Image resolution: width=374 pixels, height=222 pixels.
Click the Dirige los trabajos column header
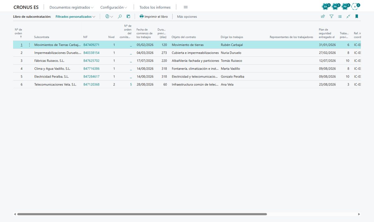pyautogui.click(x=232, y=37)
